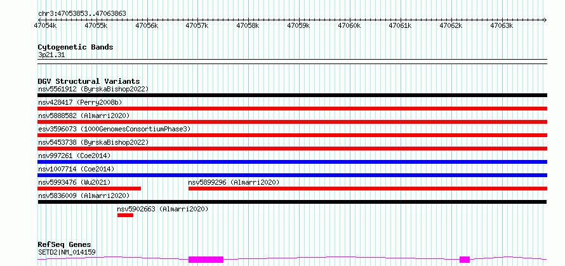Click the cytogenetic band 3p21.31 line
The image size is (565, 266).
pyautogui.click(x=292, y=62)
